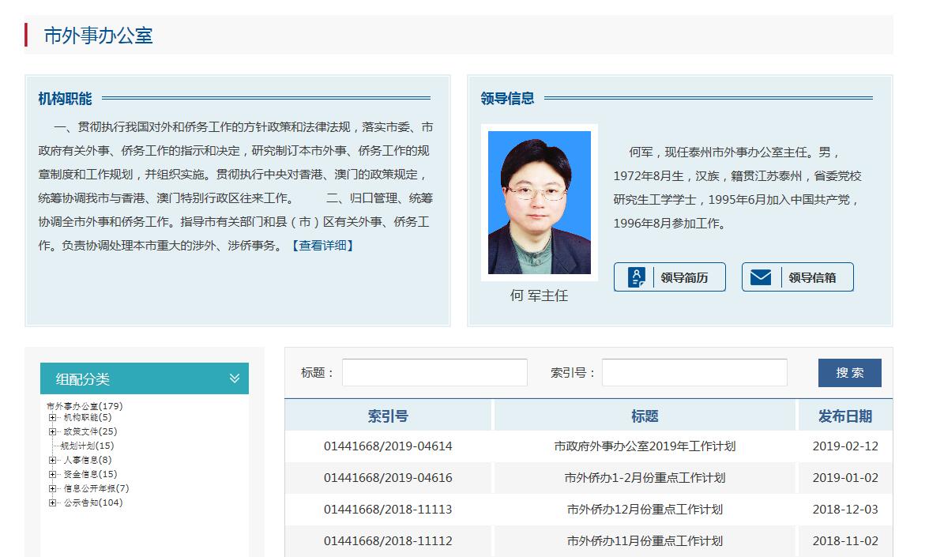Expand the 人事信息(8) tree node
This screenshot has height=557, width=929.
pyautogui.click(x=52, y=460)
